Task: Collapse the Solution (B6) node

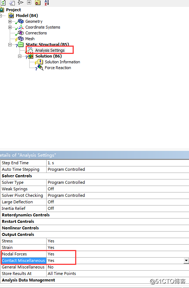Action: [x=20, y=56]
